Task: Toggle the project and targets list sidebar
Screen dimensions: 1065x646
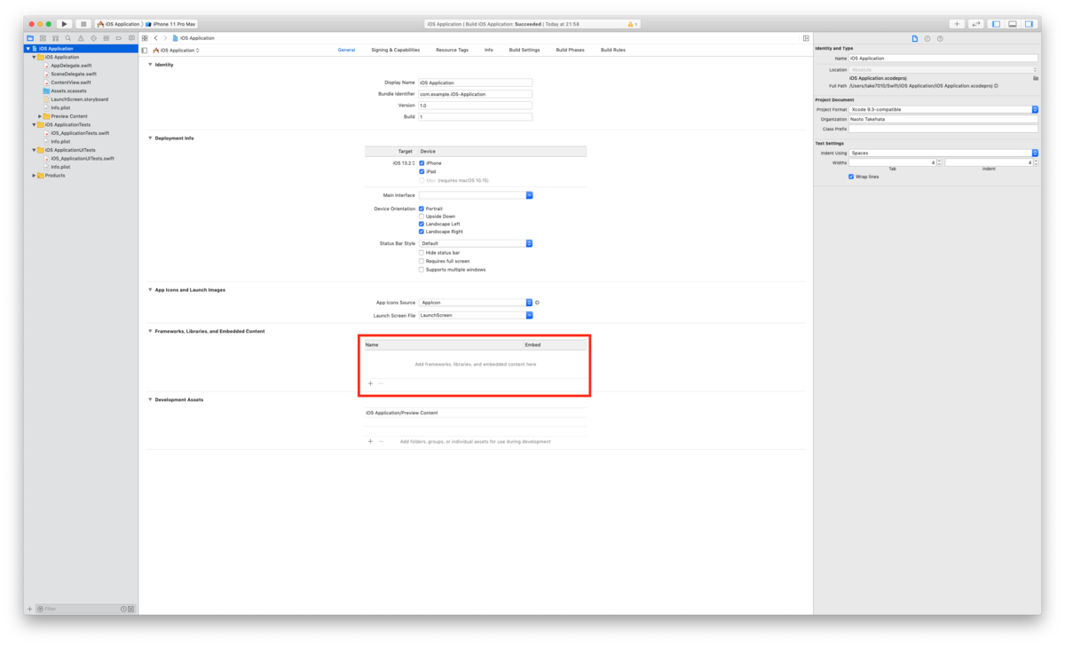Action: tap(145, 51)
